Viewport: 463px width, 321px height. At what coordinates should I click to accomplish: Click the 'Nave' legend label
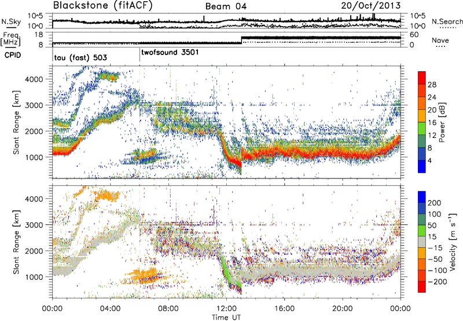click(x=440, y=41)
